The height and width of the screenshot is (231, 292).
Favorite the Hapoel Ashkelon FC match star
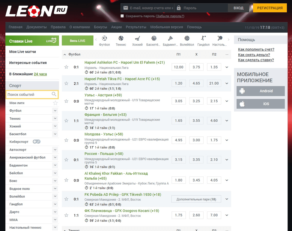(x=66, y=67)
